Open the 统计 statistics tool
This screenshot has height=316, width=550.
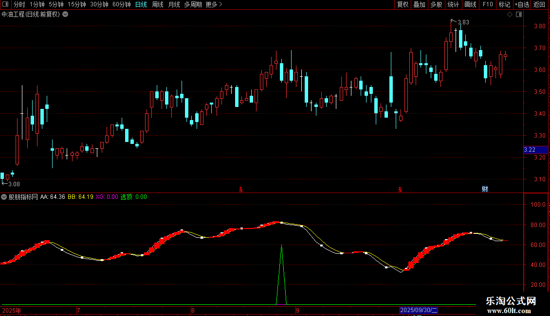point(453,4)
